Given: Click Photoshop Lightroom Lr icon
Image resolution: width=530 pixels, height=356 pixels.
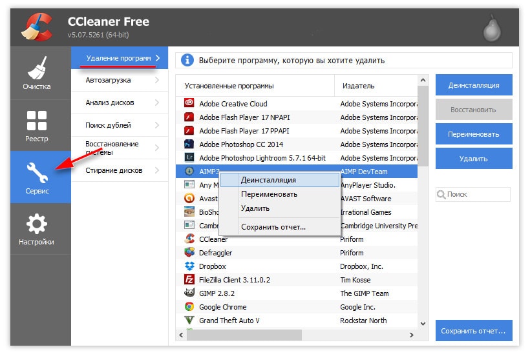Looking at the screenshot, I should (x=189, y=157).
